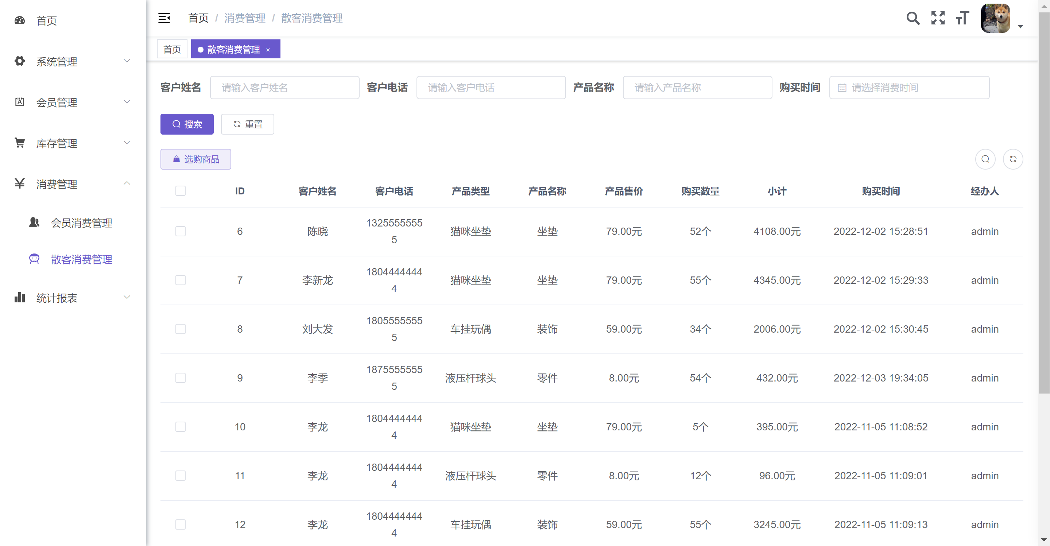Click the round refresh table icon

click(x=1012, y=159)
